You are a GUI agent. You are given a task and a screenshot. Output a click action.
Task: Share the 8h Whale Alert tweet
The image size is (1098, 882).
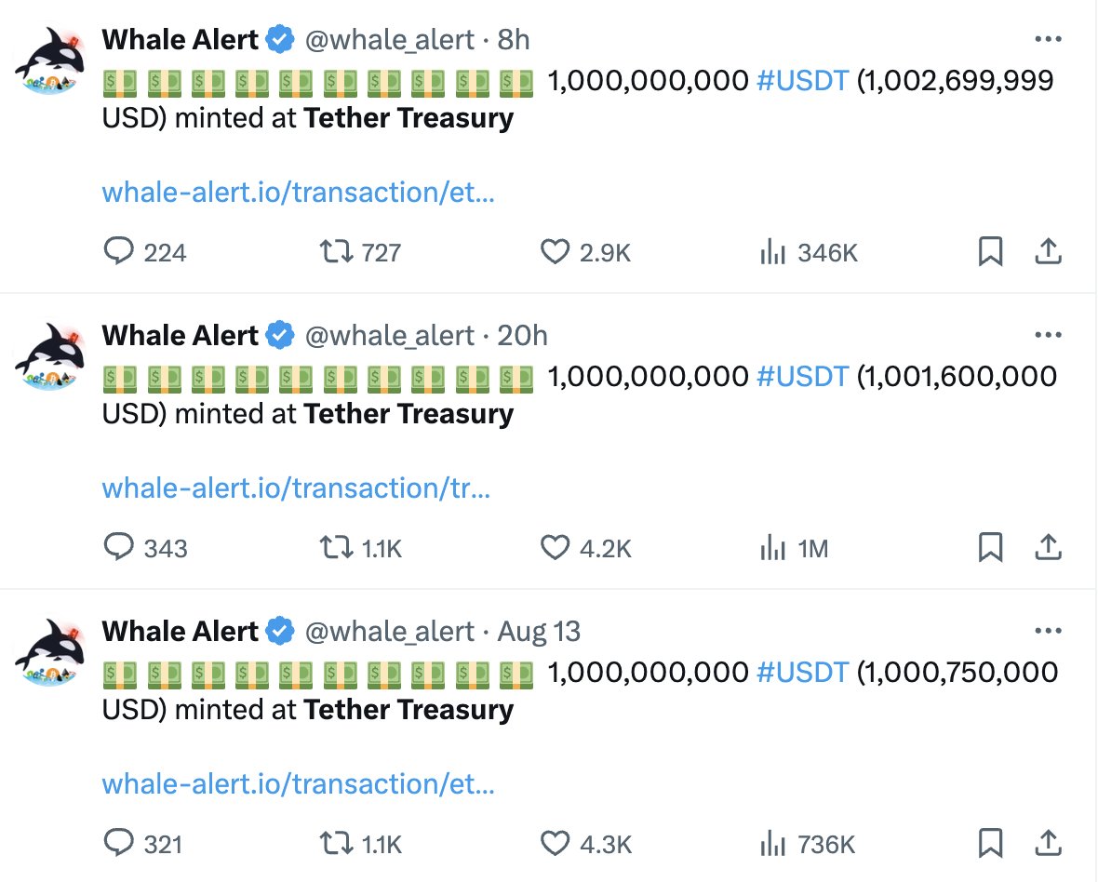(1048, 251)
